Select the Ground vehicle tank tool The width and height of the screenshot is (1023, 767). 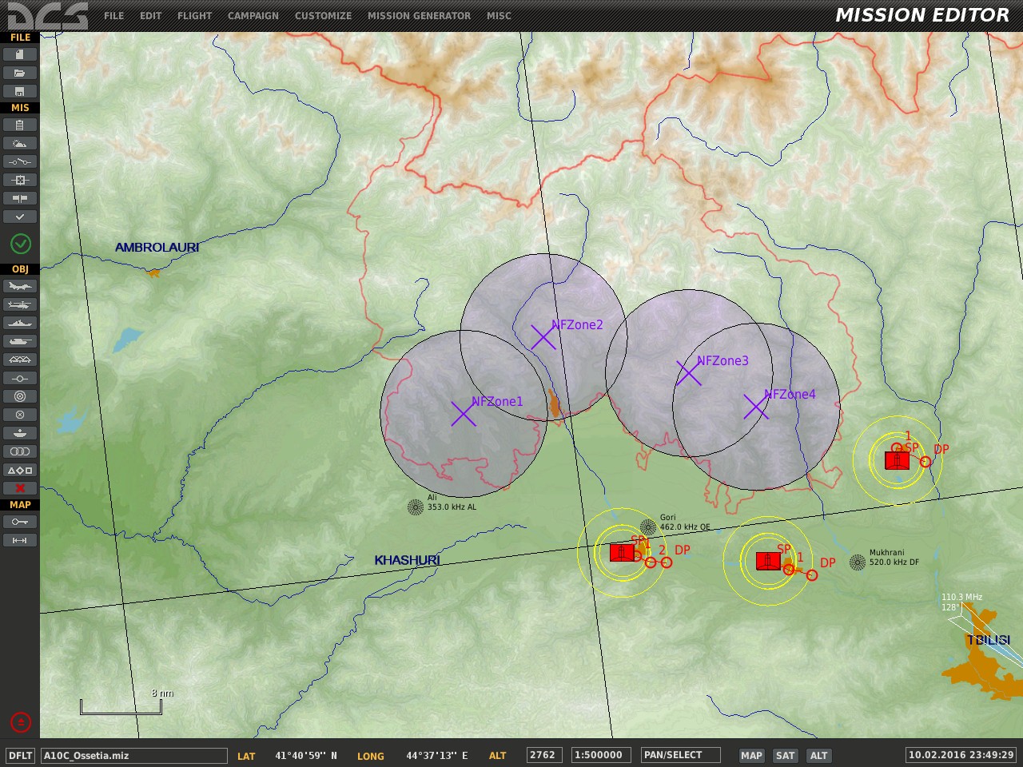pyautogui.click(x=20, y=341)
